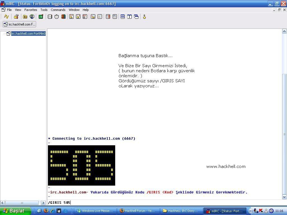
Task: Open mIRC Options hammer icon
Action: (x=16, y=17)
